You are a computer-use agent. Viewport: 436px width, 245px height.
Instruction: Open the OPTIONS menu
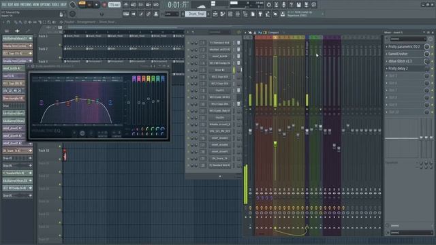coord(46,5)
